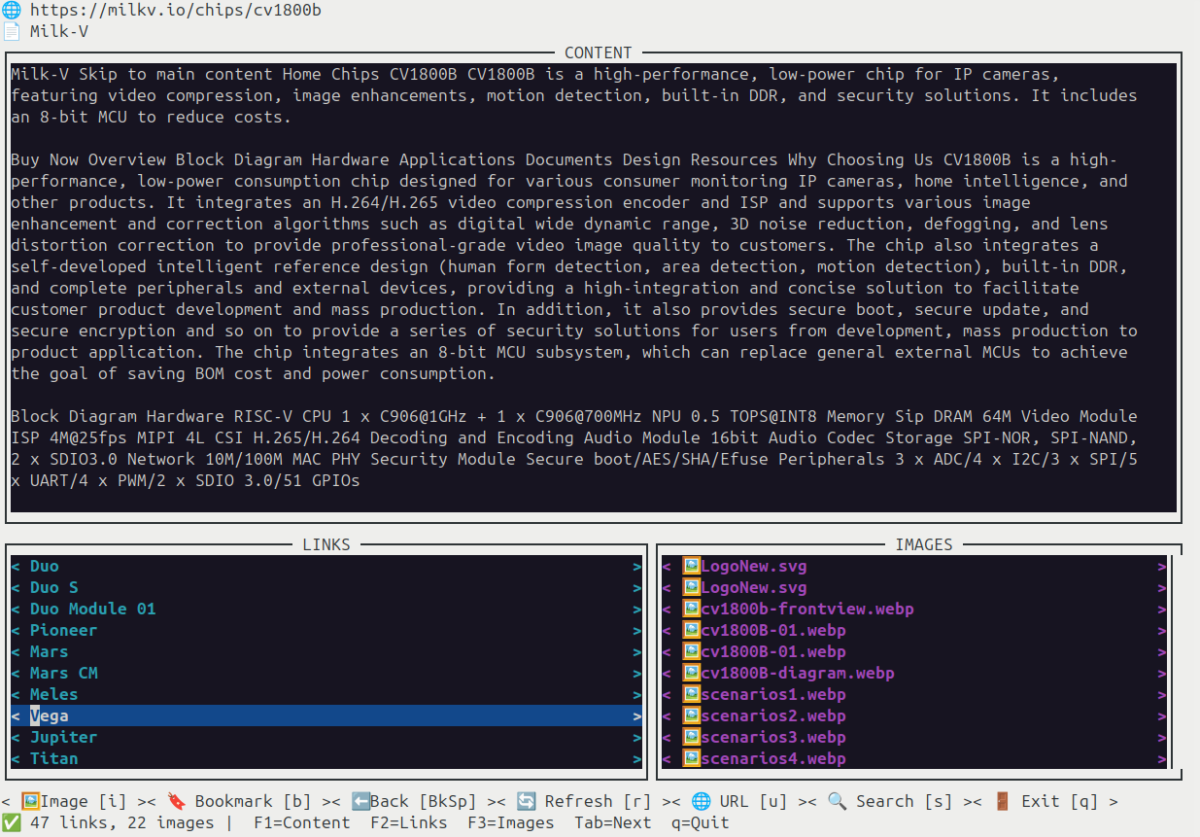Viewport: 1200px width, 837px height.
Task: Switch to the F3=Images panel shortcut
Action: point(510,822)
